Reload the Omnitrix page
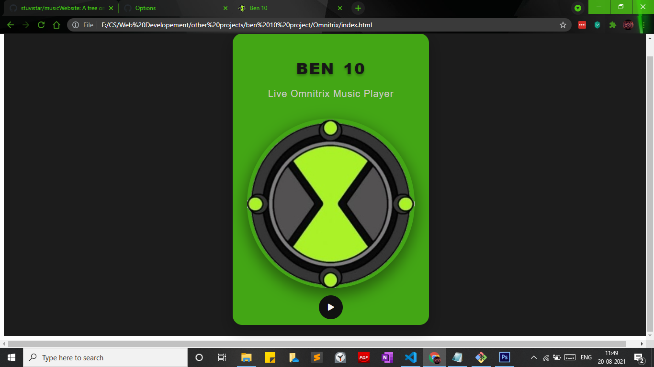Viewport: 654px width, 367px height. (41, 25)
